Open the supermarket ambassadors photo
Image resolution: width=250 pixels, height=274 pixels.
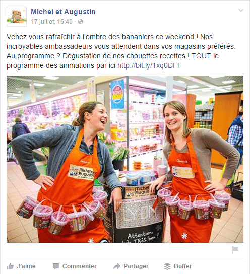pyautogui.click(x=125, y=159)
